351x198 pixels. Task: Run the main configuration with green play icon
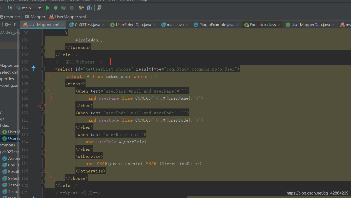[x=48, y=8]
